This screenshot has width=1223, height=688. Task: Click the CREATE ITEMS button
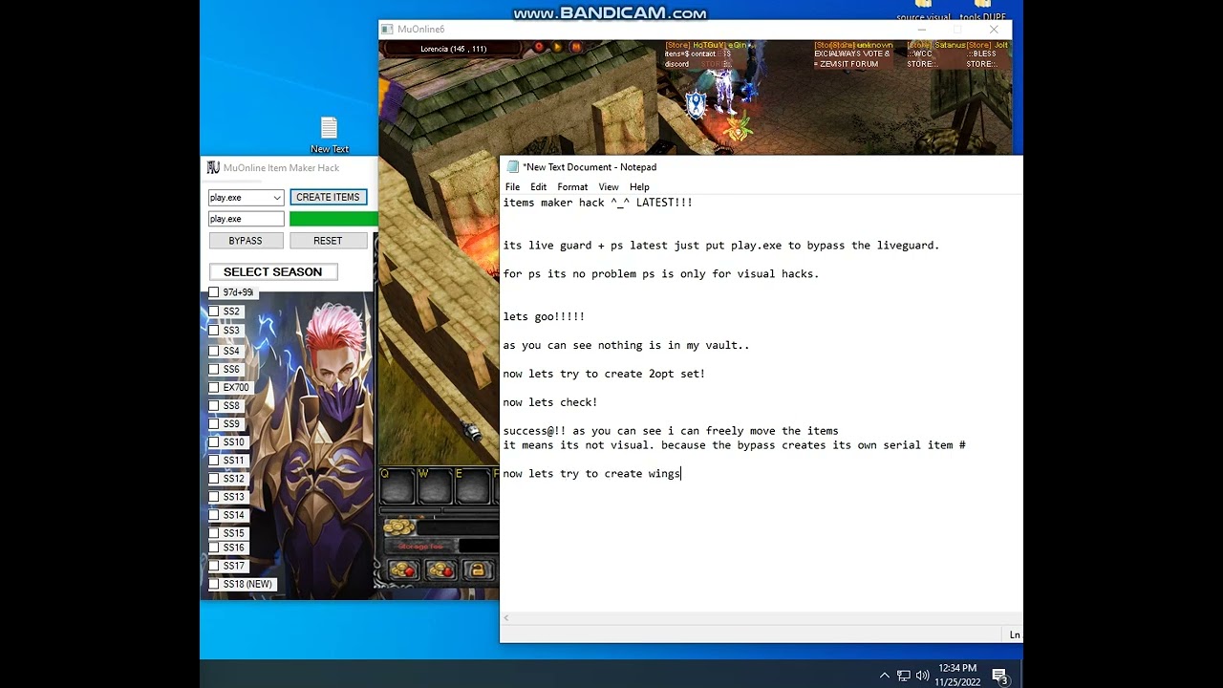tap(328, 197)
